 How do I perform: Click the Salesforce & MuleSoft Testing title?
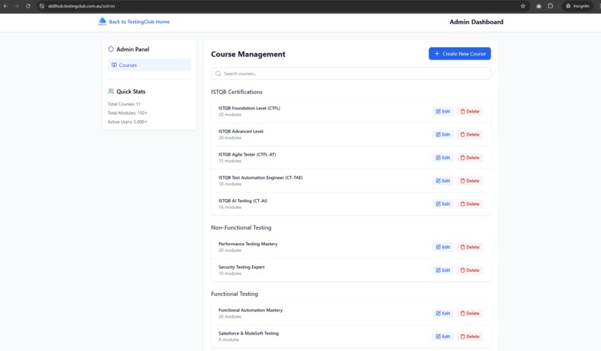click(248, 333)
